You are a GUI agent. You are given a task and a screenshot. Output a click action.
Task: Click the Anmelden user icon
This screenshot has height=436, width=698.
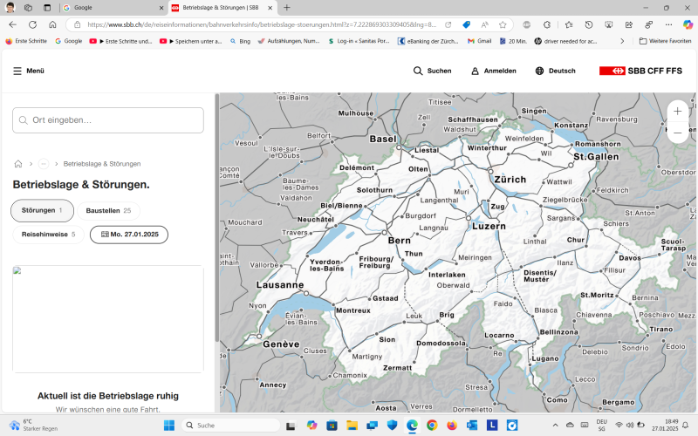tap(476, 71)
